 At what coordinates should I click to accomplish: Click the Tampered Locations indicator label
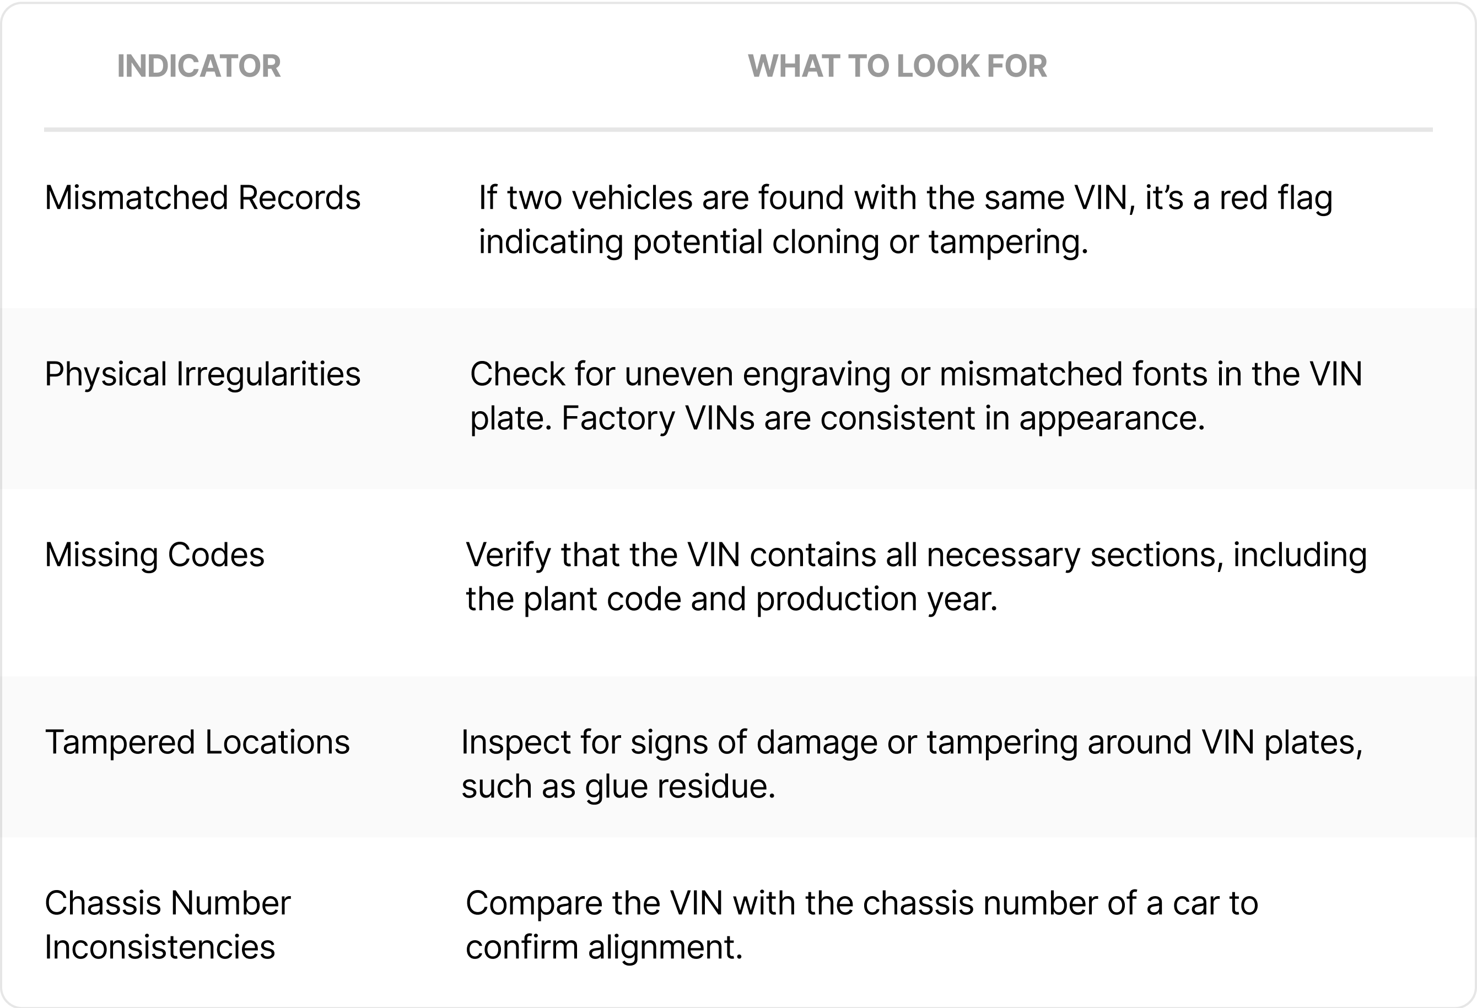point(197,742)
